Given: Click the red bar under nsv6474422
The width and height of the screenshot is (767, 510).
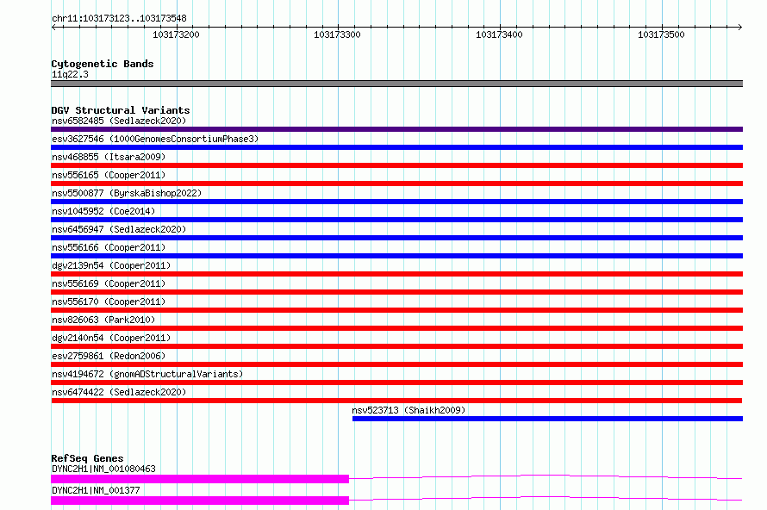Looking at the screenshot, I should coord(396,401).
